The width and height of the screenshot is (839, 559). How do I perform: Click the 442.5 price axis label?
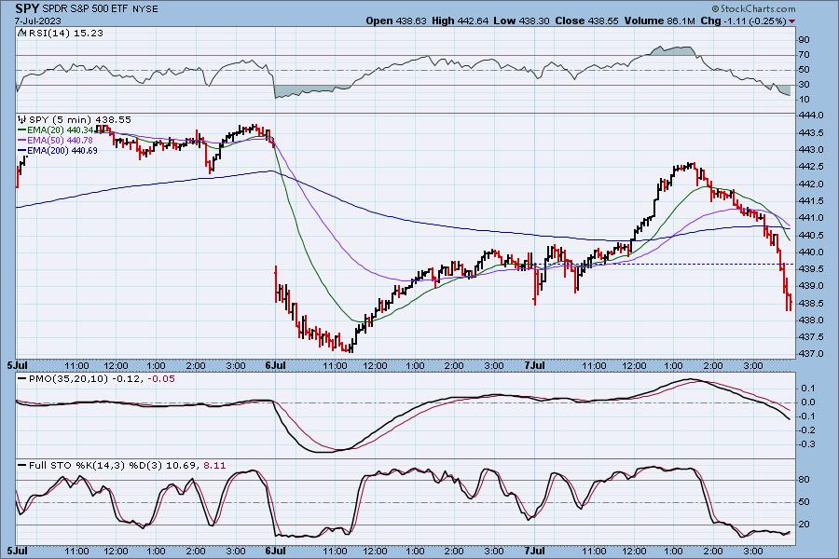point(812,167)
